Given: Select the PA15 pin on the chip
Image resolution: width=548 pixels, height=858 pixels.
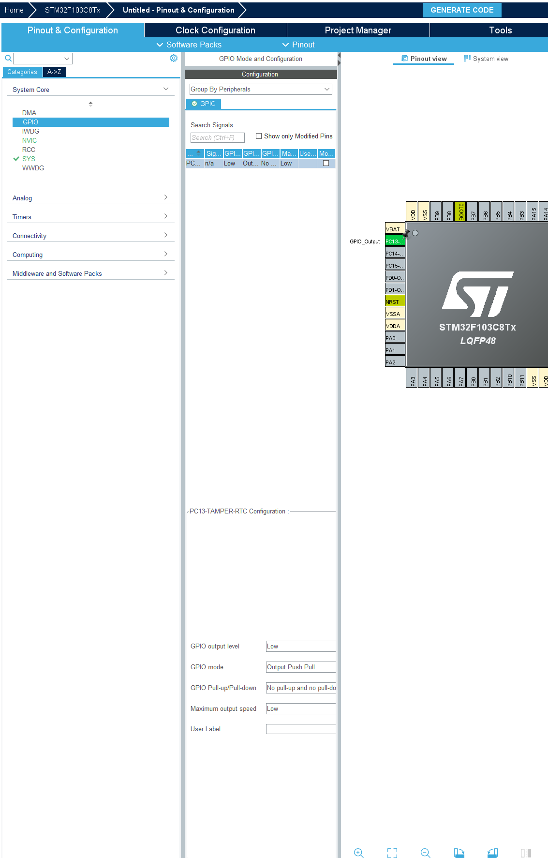Looking at the screenshot, I should [x=533, y=211].
